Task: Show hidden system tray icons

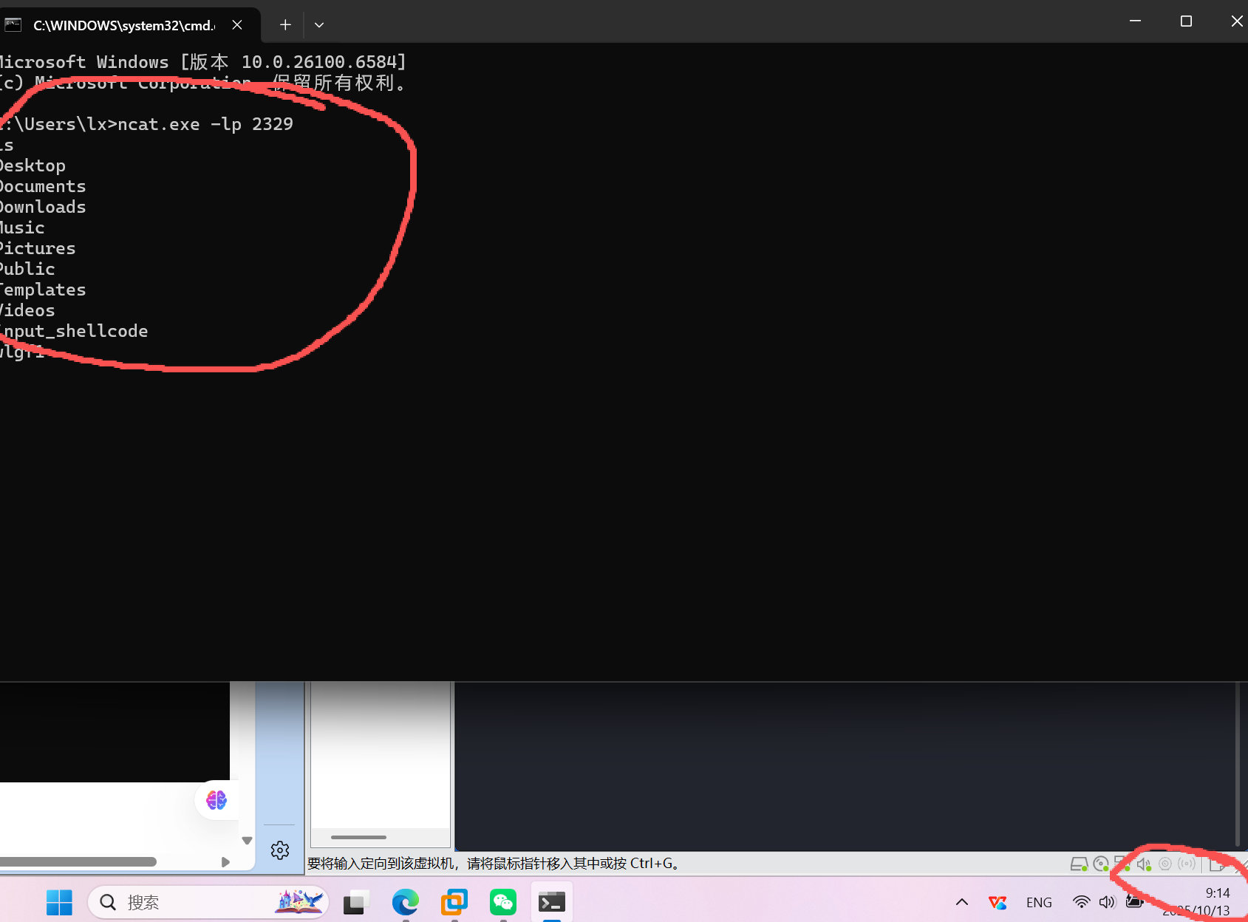Action: tap(962, 902)
